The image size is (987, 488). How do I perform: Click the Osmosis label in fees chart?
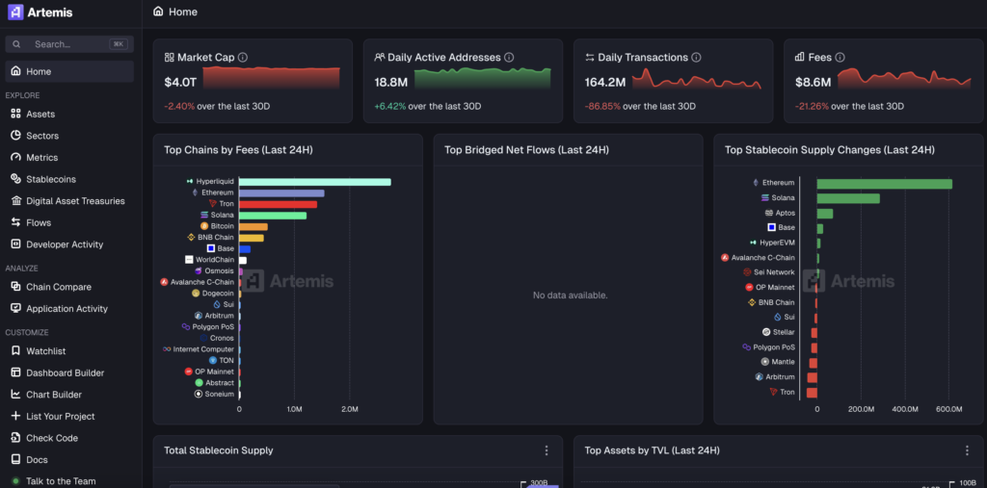coord(219,271)
